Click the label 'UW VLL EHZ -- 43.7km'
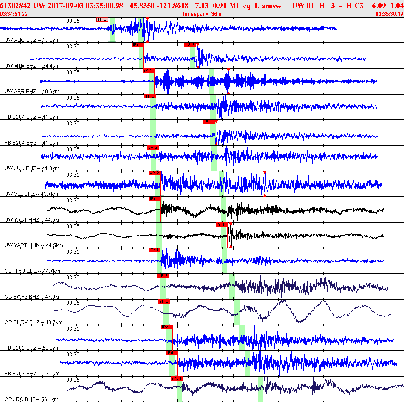404x402 pixels. [31, 194]
